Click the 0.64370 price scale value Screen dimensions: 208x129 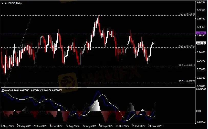201,61
